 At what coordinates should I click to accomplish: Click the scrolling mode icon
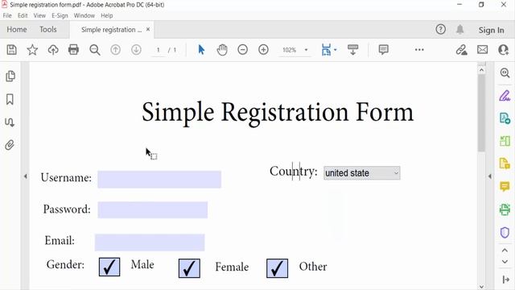point(352,50)
